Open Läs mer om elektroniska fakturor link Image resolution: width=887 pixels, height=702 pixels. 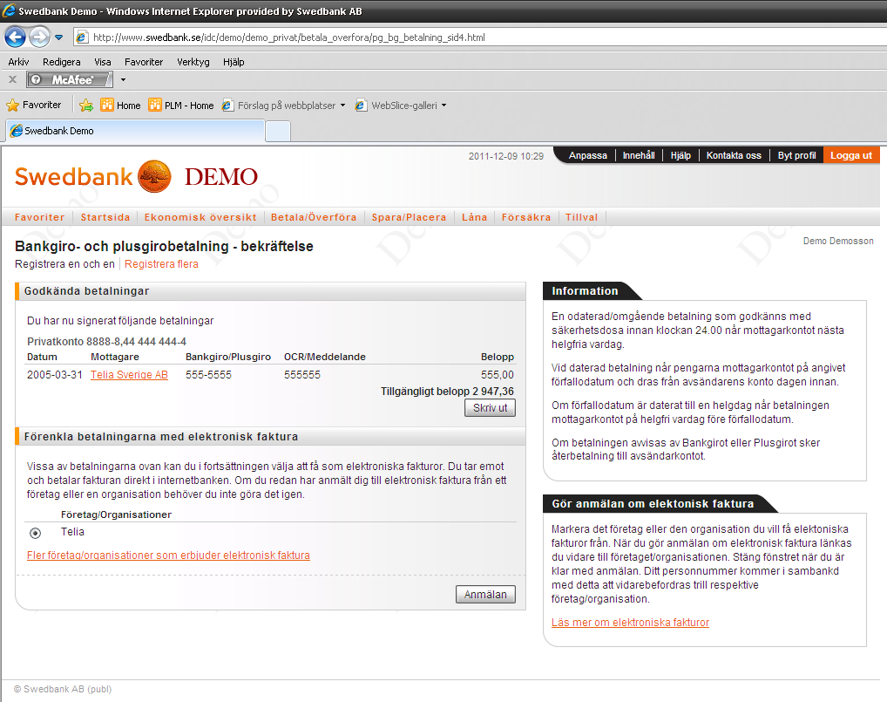630,622
